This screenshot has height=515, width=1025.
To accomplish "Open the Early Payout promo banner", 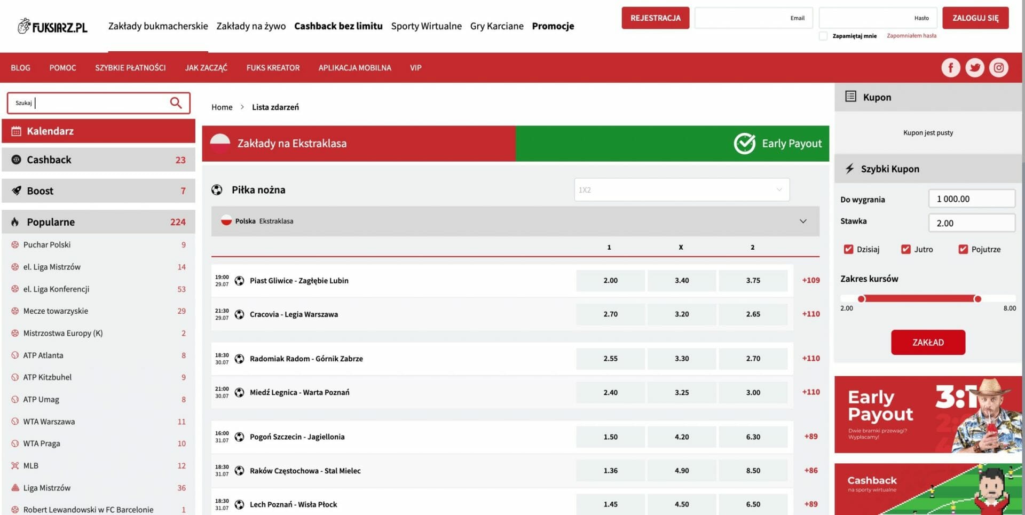I will click(928, 415).
